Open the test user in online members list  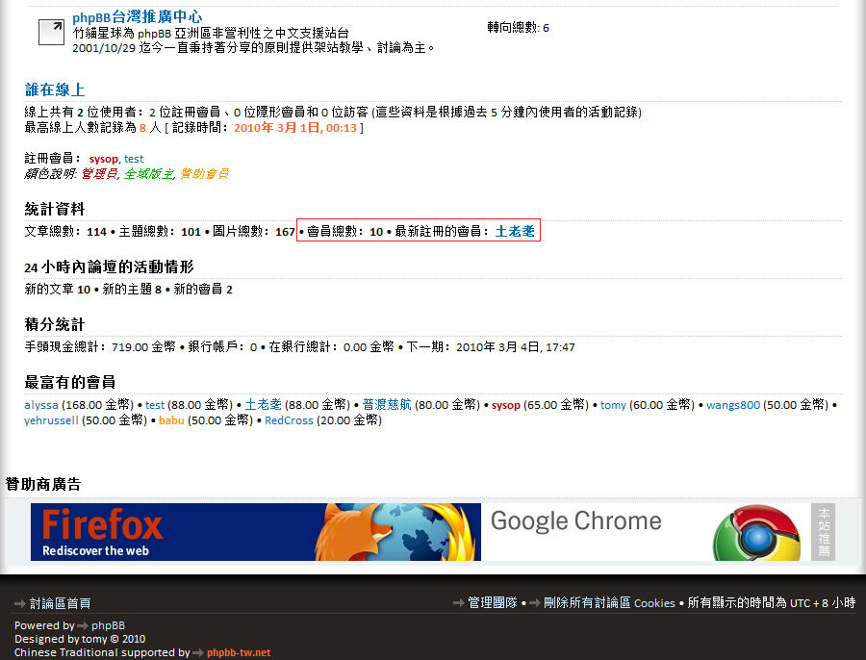coord(134,159)
